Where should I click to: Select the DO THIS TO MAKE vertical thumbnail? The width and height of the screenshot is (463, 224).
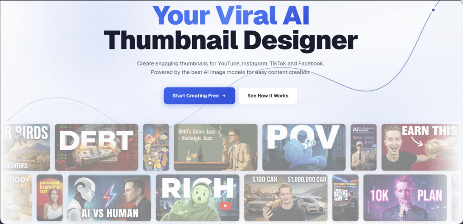tap(345, 198)
